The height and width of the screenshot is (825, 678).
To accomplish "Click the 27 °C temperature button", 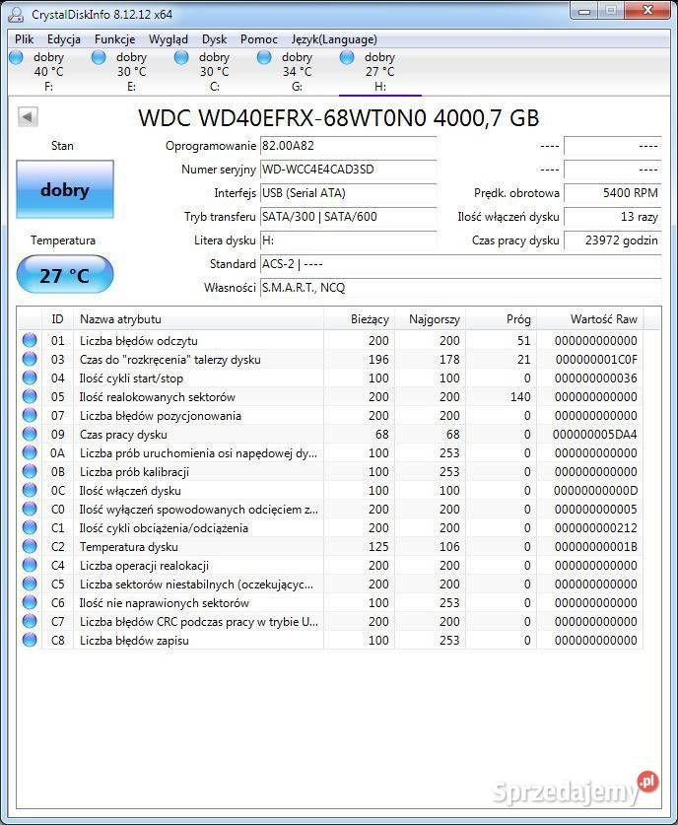I will pyautogui.click(x=65, y=275).
